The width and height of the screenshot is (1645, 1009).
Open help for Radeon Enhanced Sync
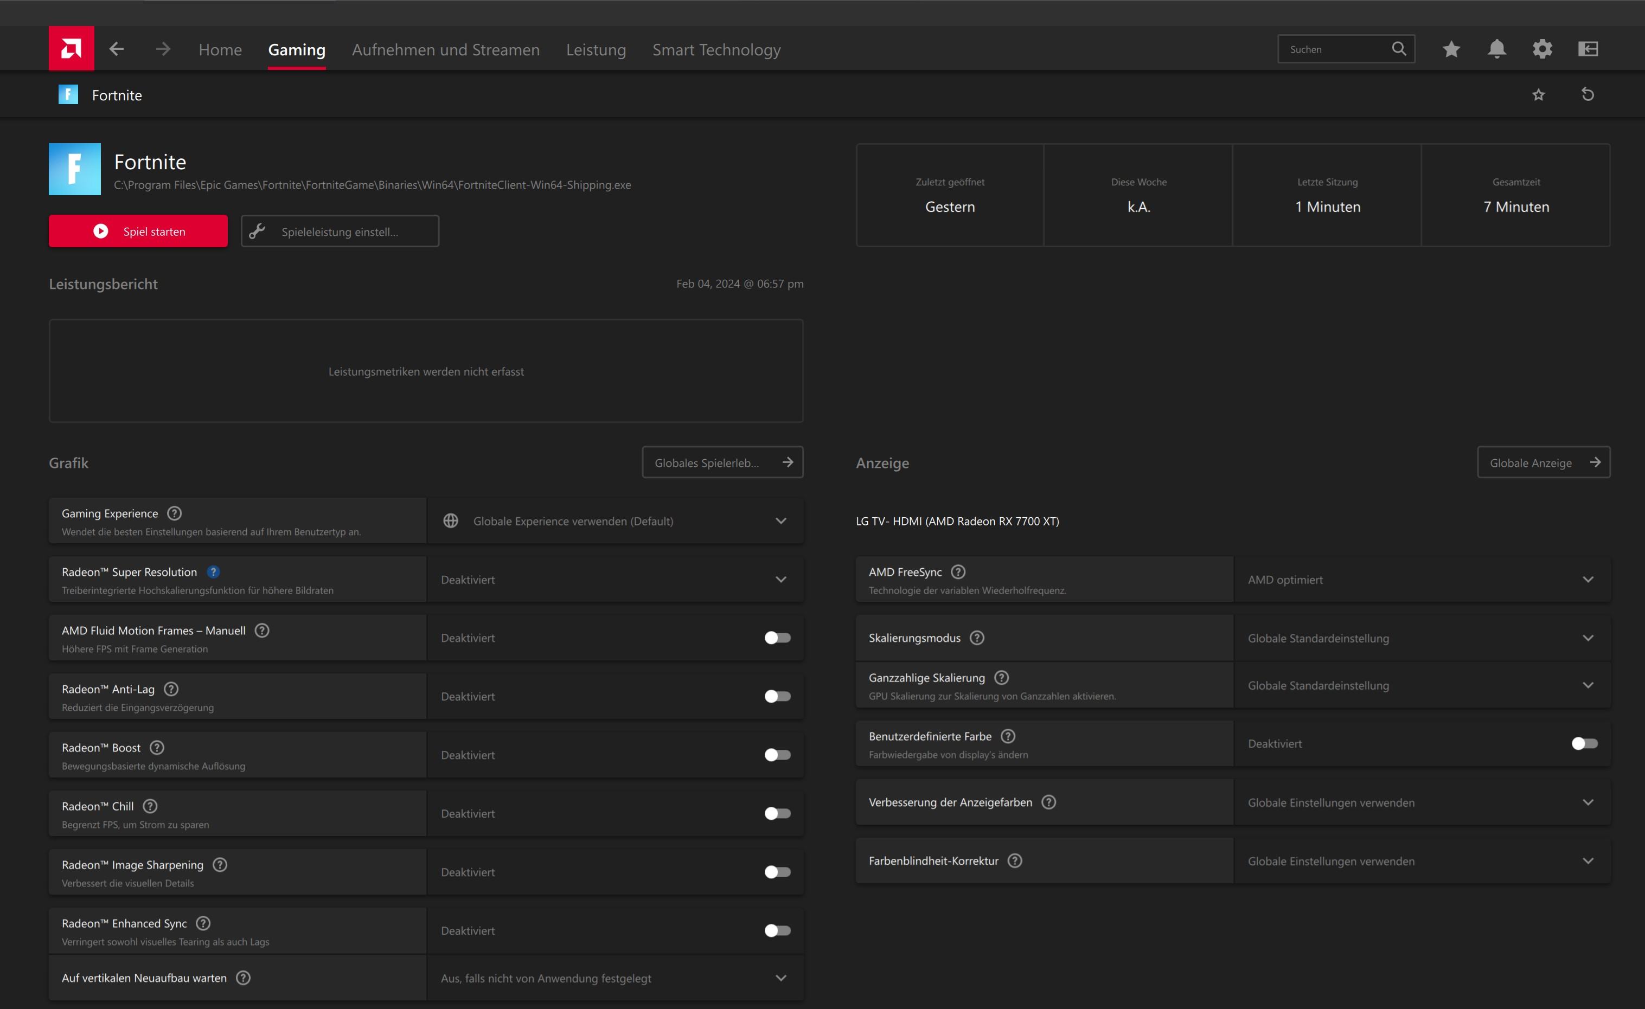point(203,923)
